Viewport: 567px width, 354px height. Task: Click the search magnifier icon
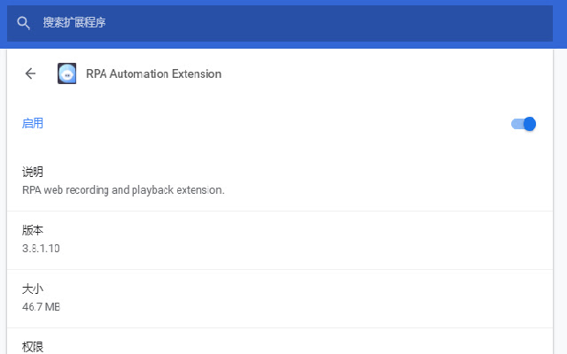pos(24,23)
